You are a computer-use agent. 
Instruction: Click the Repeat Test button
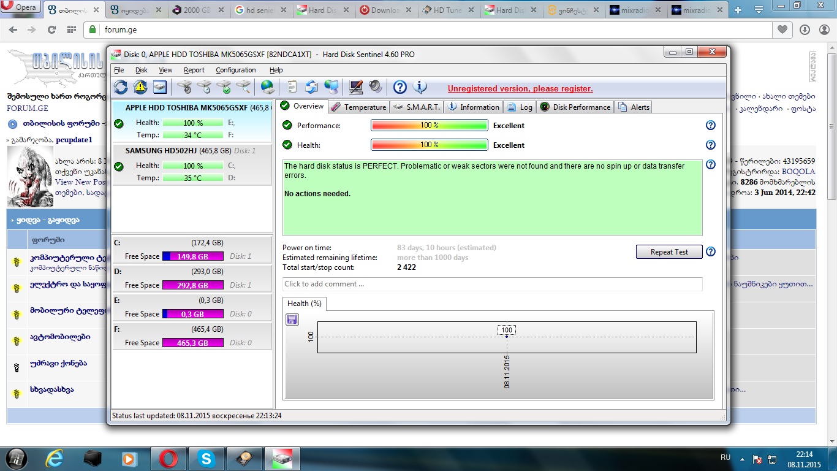669,252
